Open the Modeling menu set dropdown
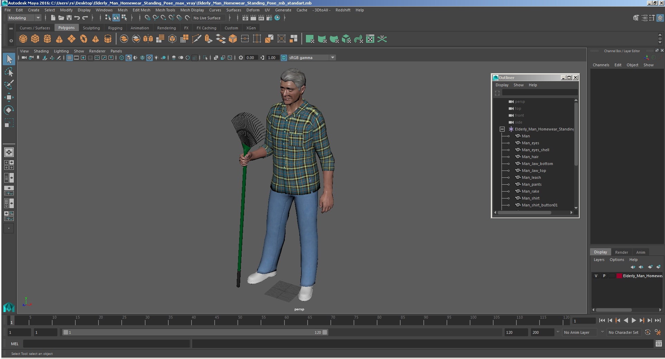The width and height of the screenshot is (665, 359). pyautogui.click(x=24, y=18)
